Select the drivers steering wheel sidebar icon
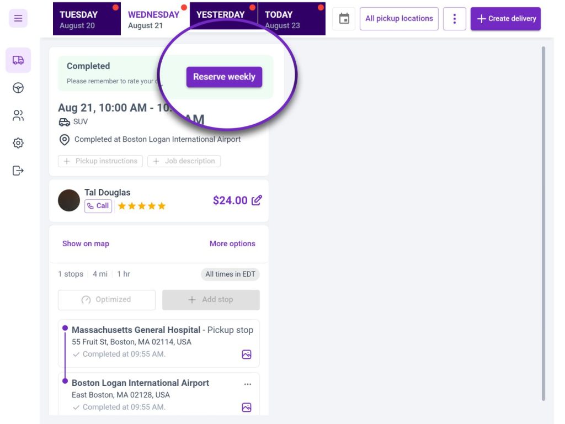Screen dimensions: 565x424 (18, 88)
